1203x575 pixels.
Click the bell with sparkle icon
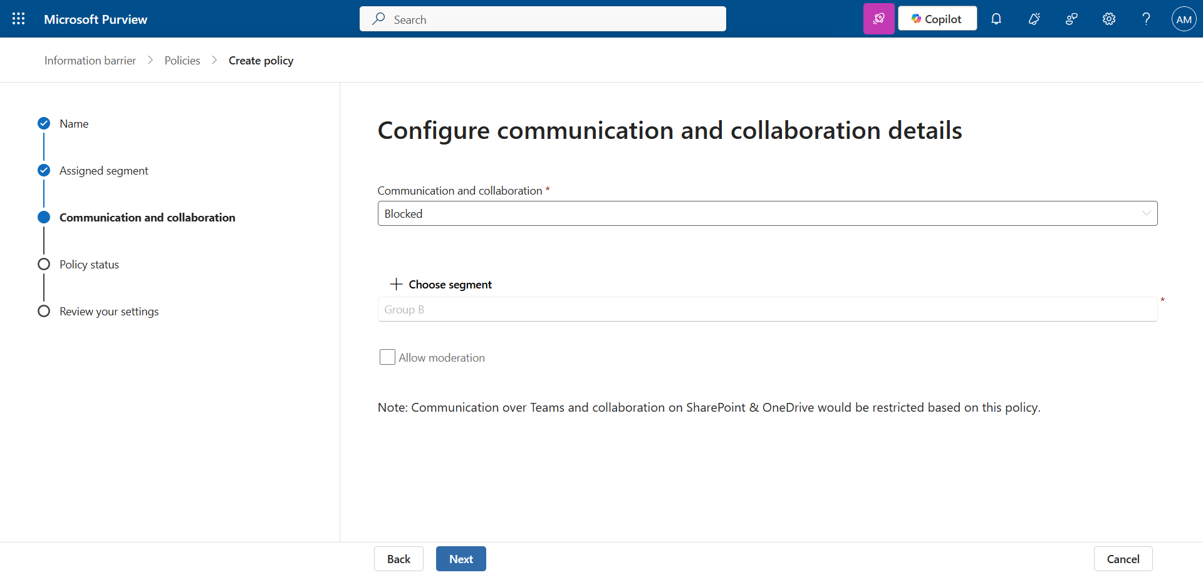point(1034,19)
